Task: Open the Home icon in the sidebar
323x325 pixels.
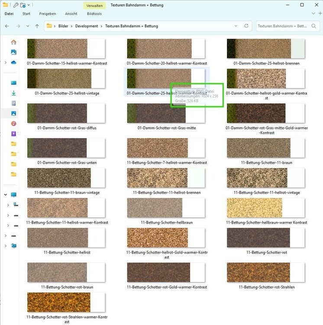Action: pos(13,42)
